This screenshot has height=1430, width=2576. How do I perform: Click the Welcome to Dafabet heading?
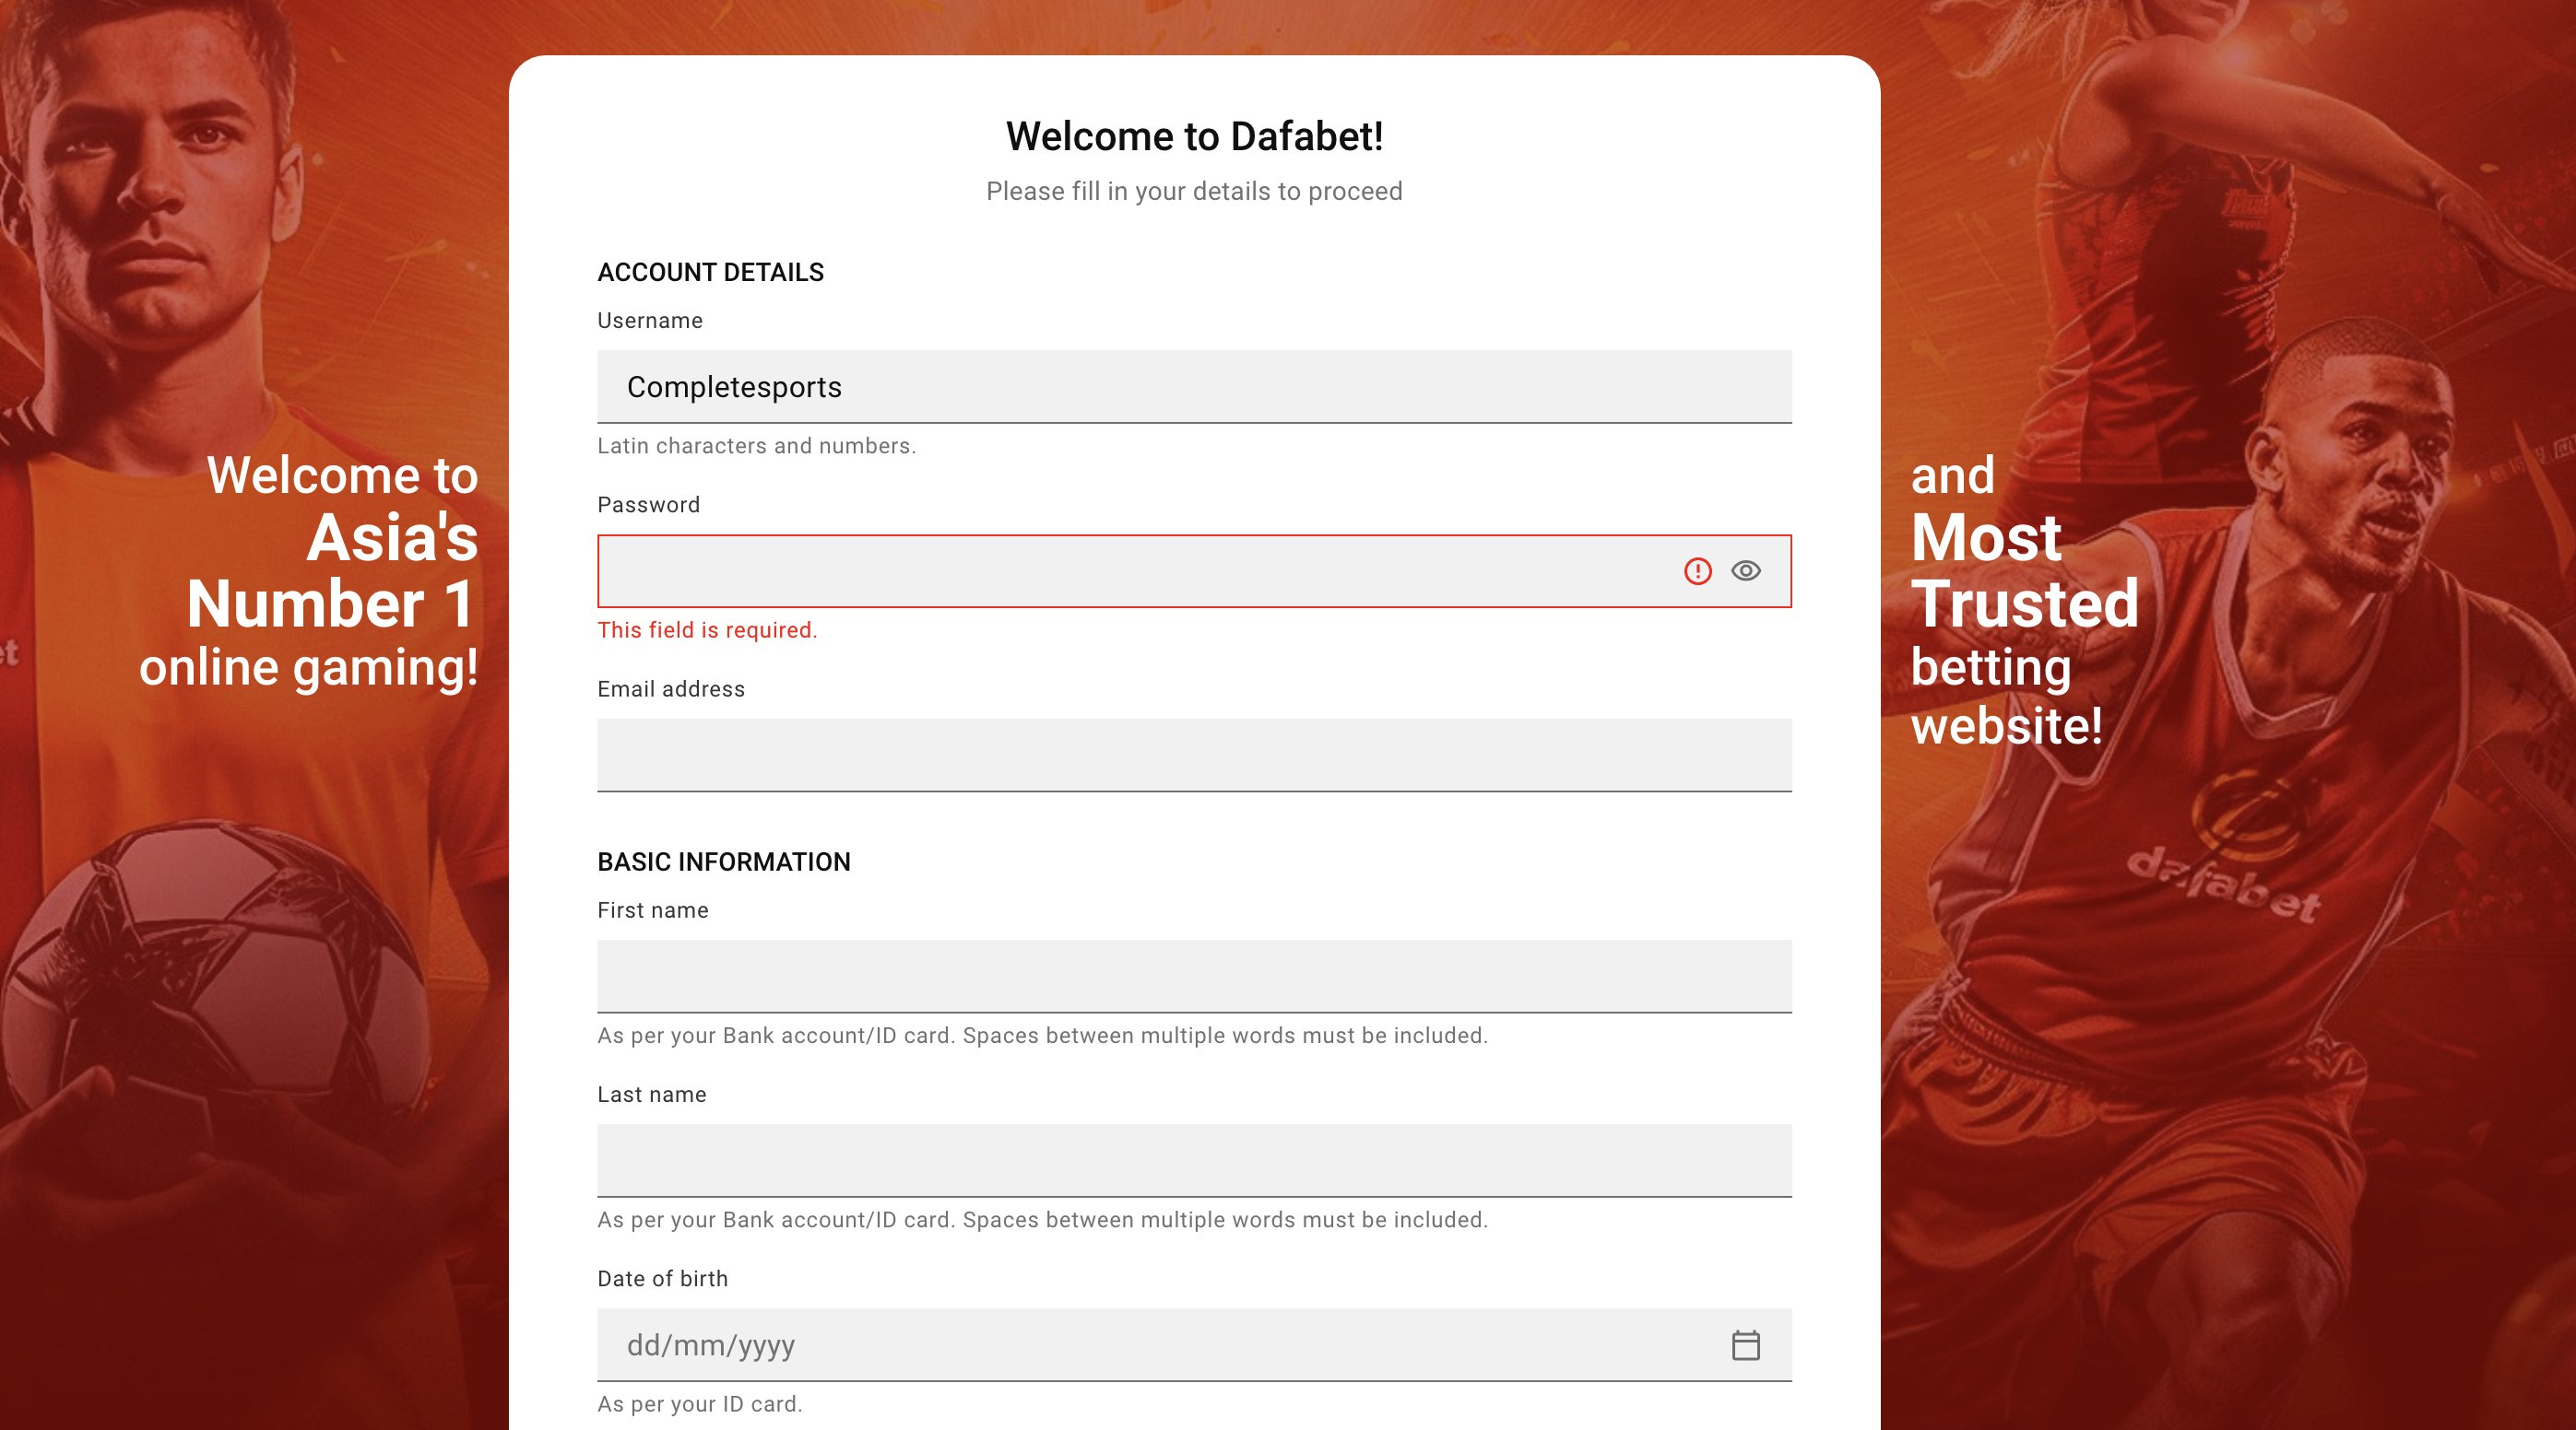coord(1194,135)
